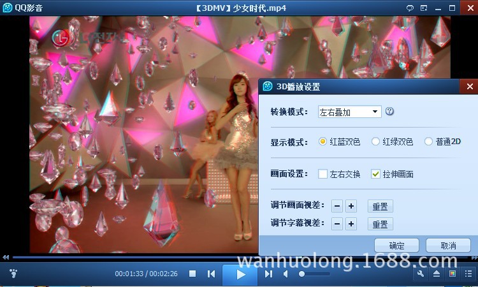Decrease 调节画面视差 with minus button
478x287 pixels.
(x=337, y=206)
